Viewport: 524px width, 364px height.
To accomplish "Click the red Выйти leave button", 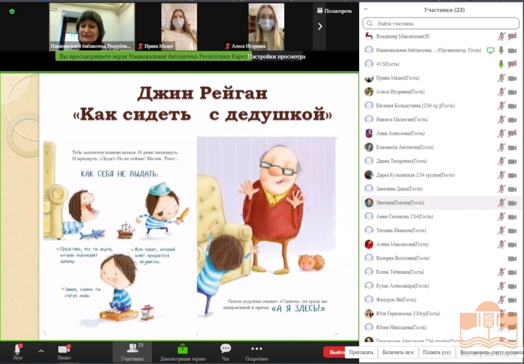I will click(334, 352).
